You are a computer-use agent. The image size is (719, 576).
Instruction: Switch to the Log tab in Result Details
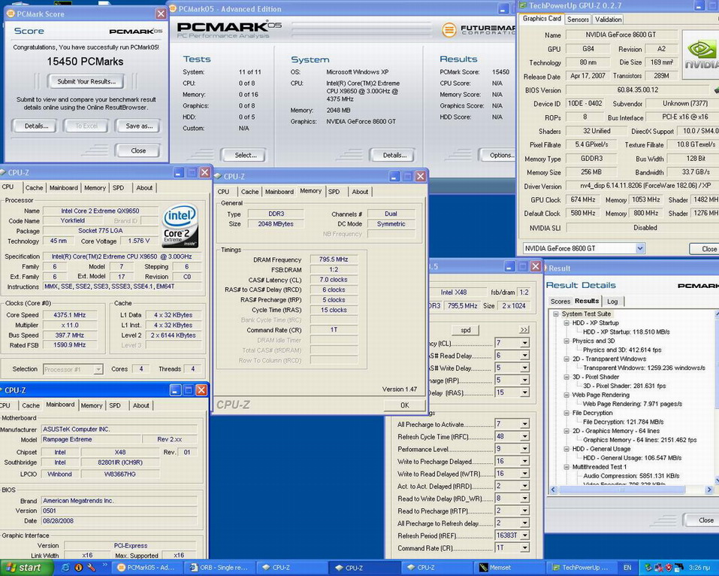click(x=612, y=302)
